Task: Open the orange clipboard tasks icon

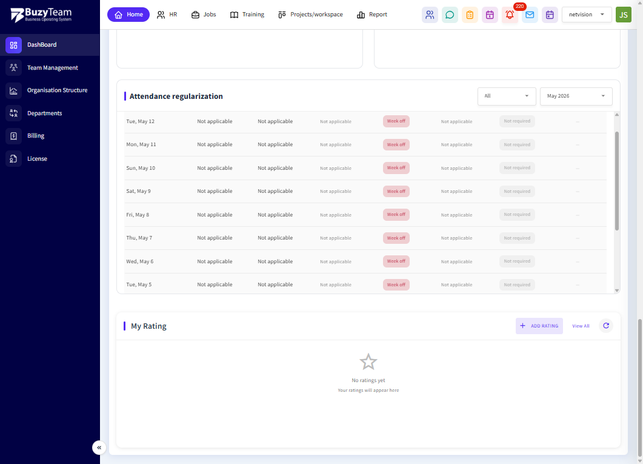Action: point(470,15)
